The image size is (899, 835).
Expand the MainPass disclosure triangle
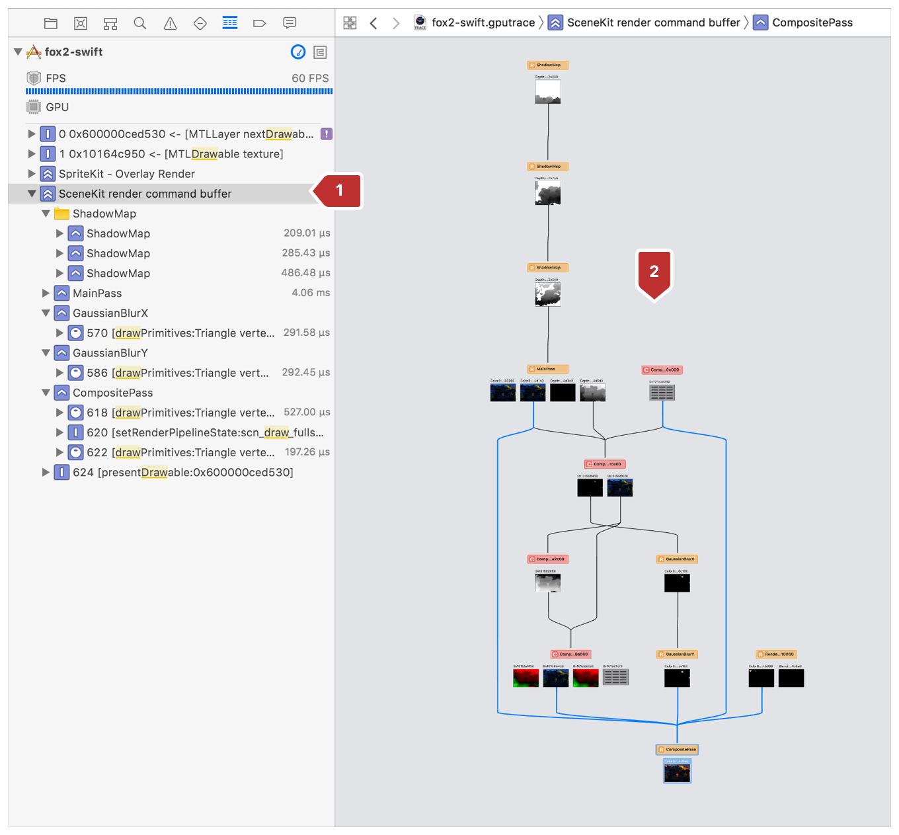46,293
